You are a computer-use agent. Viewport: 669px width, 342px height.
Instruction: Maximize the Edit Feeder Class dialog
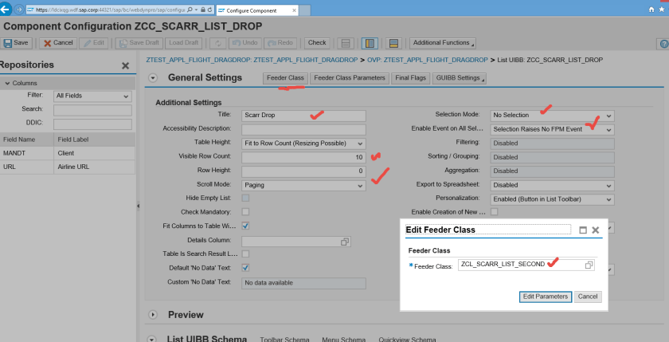pyautogui.click(x=583, y=230)
